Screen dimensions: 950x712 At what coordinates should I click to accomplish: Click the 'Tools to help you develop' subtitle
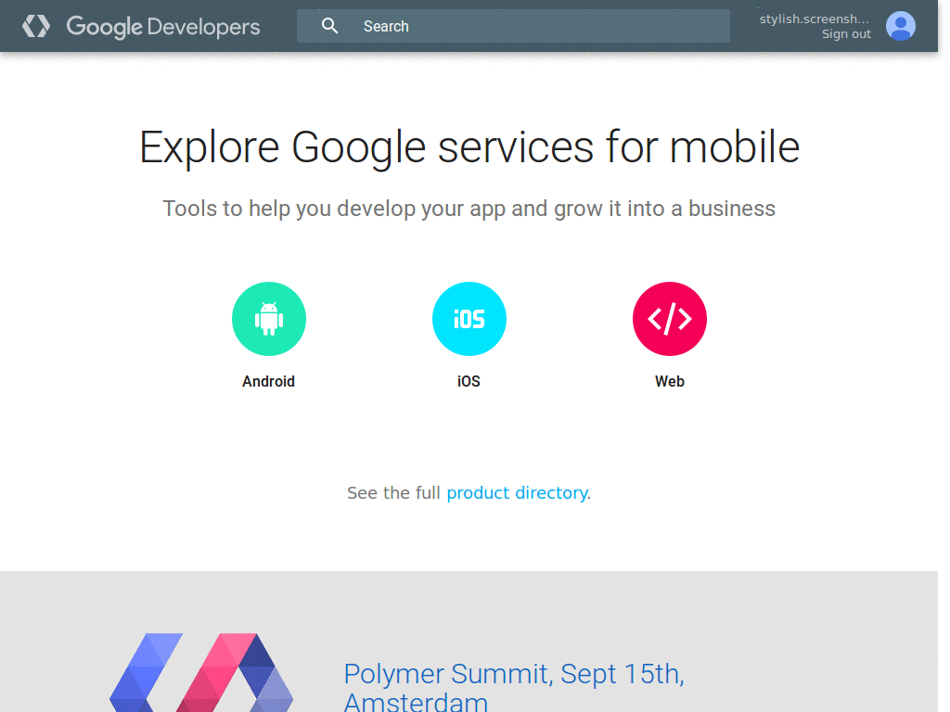click(469, 209)
